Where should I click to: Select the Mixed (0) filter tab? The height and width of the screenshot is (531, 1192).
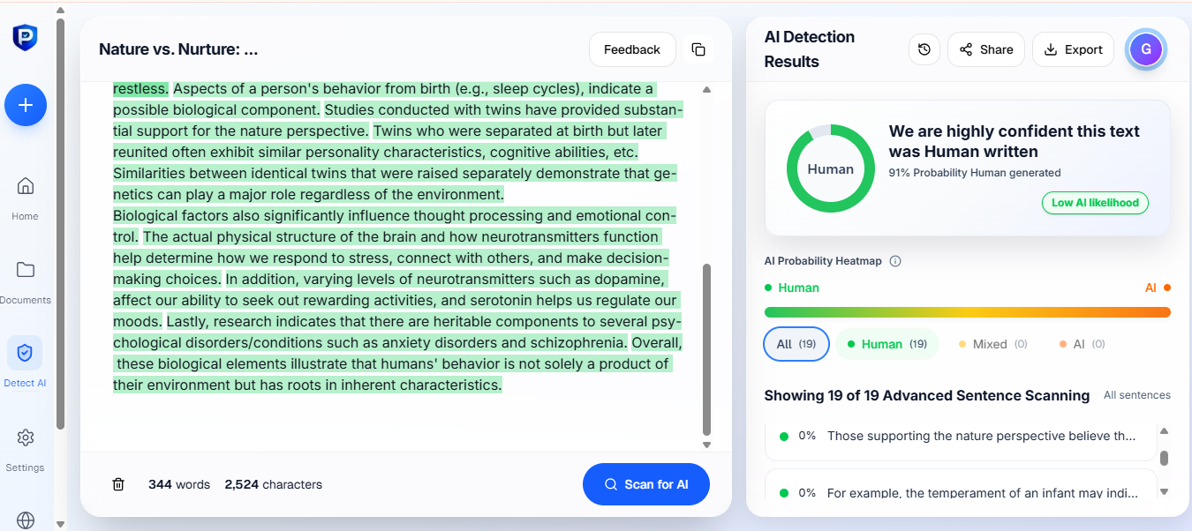pos(992,344)
